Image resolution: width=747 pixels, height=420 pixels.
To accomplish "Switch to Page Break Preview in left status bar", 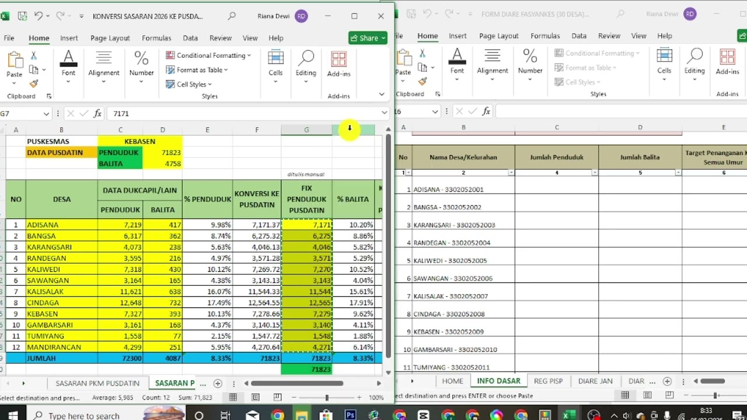I will pos(277,397).
